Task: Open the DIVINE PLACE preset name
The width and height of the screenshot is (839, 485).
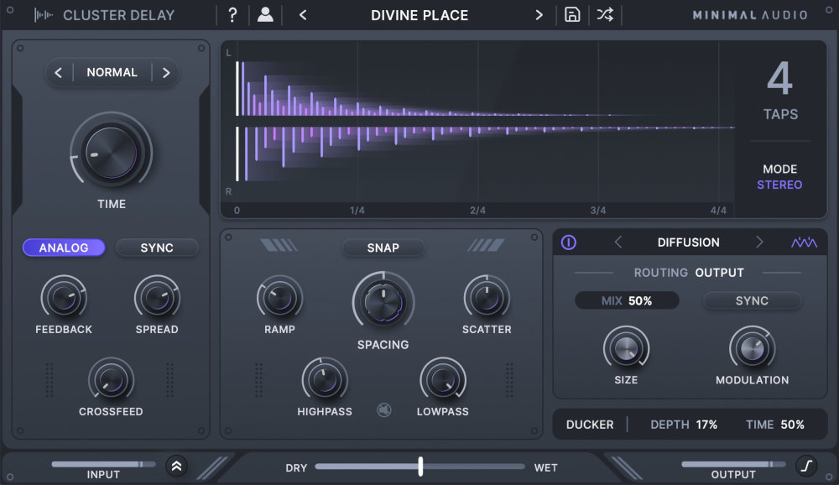Action: [419, 14]
